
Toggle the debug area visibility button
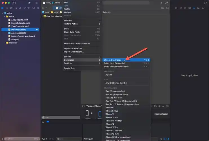(43, 122)
